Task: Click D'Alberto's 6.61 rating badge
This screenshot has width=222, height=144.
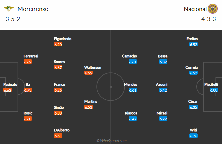Action: [x=58, y=136]
